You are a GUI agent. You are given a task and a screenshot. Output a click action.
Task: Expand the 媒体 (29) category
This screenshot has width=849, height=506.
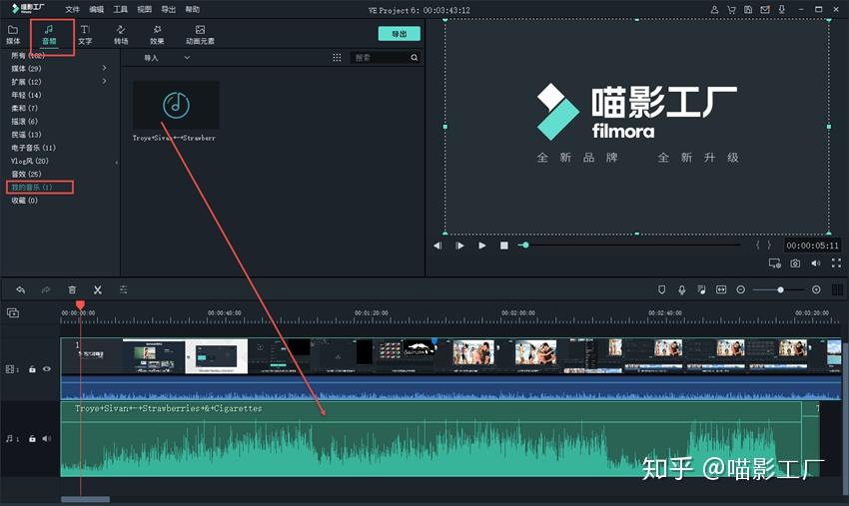[105, 68]
